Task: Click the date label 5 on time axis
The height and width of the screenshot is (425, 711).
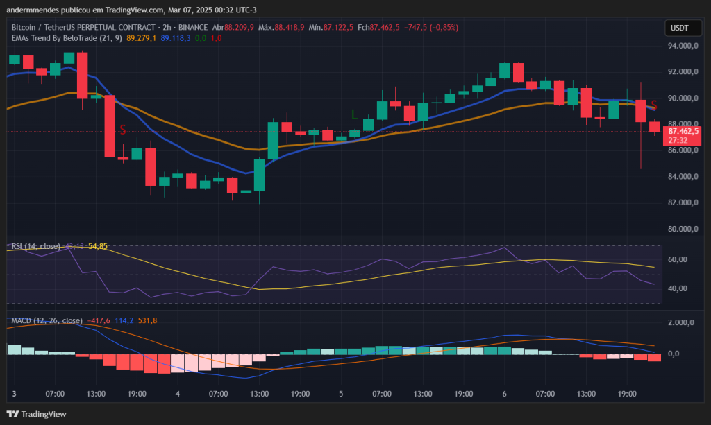Action: pos(341,394)
